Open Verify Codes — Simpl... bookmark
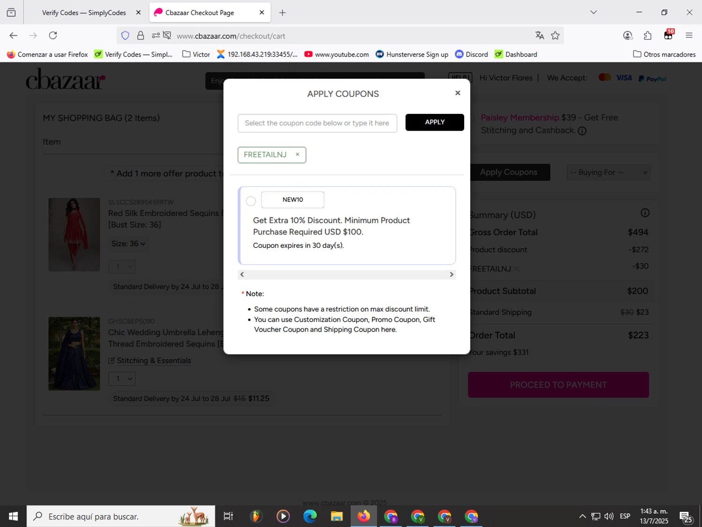702x527 pixels. pos(133,54)
